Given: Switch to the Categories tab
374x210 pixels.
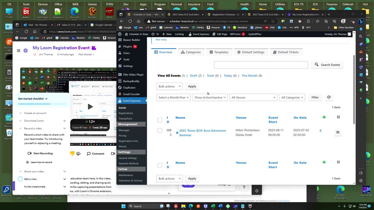Looking at the screenshot, I should coord(191,52).
